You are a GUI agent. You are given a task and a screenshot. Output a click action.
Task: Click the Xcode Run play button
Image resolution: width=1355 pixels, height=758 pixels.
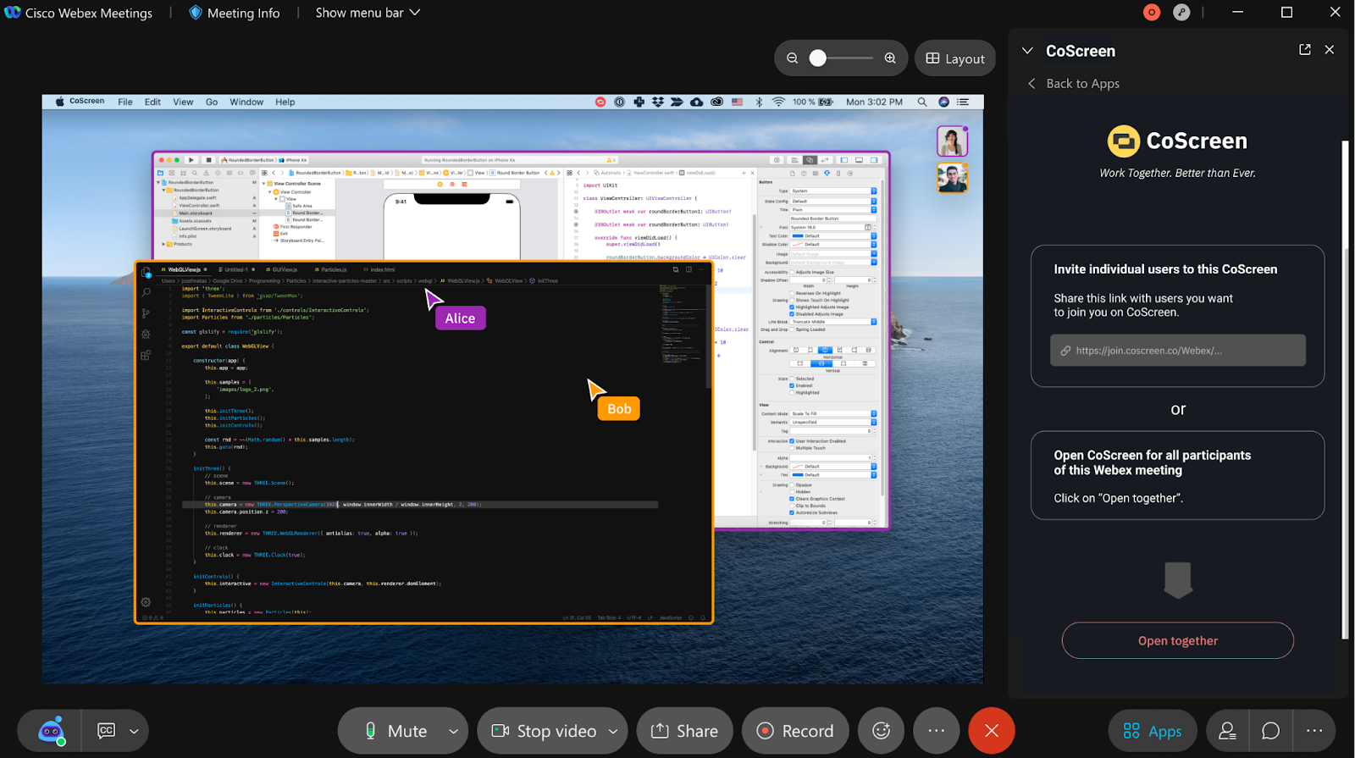192,159
